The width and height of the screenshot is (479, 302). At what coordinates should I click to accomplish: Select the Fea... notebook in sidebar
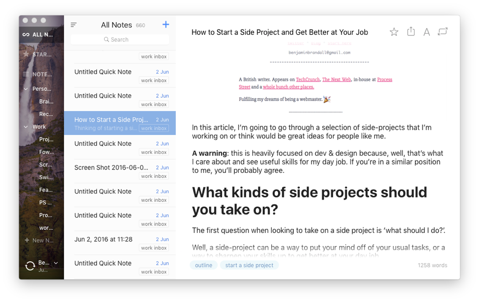click(46, 190)
